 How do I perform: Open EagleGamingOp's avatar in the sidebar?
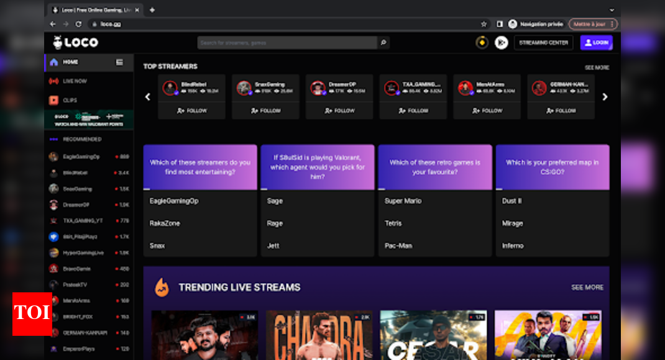pos(55,156)
